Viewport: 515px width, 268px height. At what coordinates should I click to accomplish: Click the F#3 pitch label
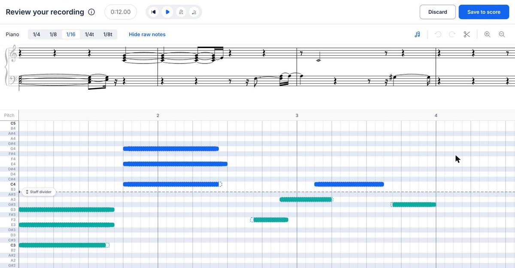pos(12,215)
